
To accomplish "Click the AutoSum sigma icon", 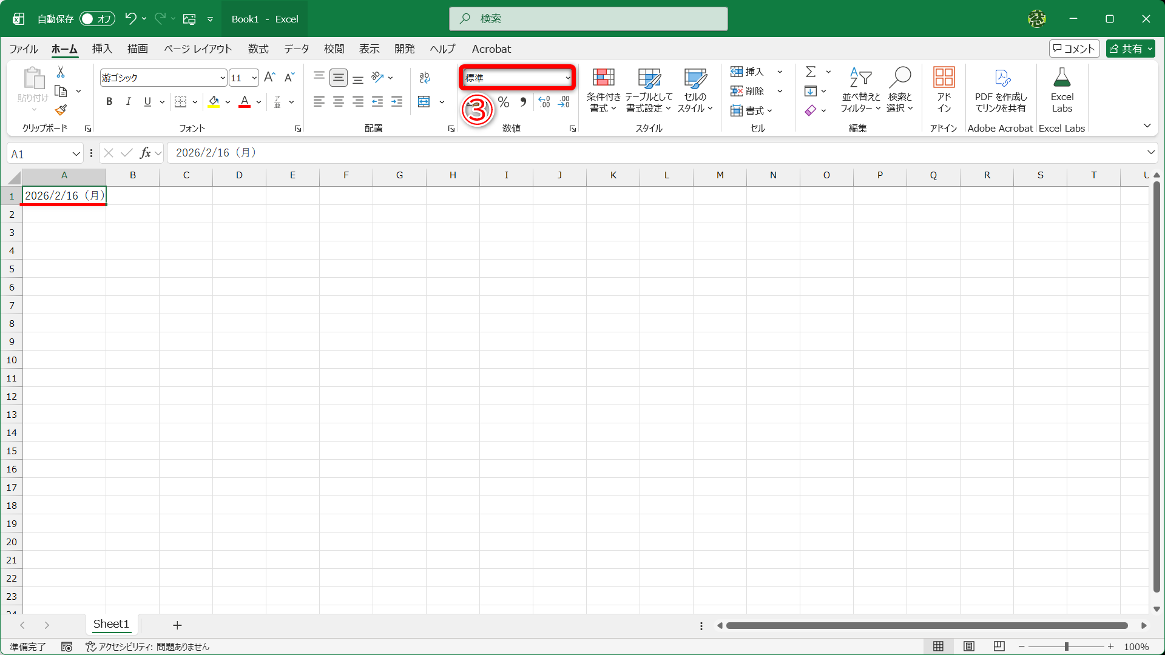I will click(811, 72).
